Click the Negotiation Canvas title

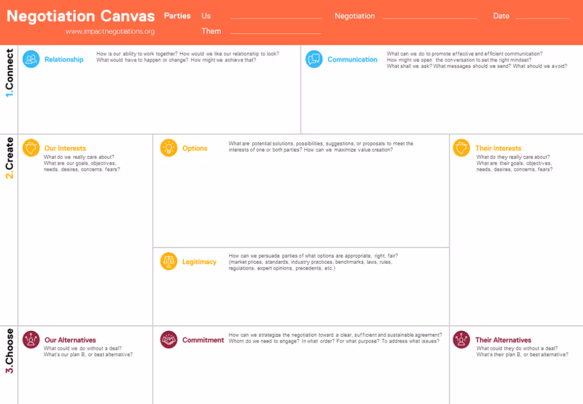coord(81,16)
